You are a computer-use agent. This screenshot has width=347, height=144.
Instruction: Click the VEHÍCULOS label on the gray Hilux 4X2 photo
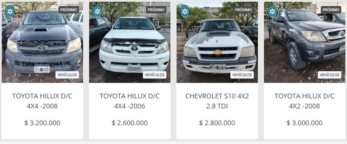[329, 75]
